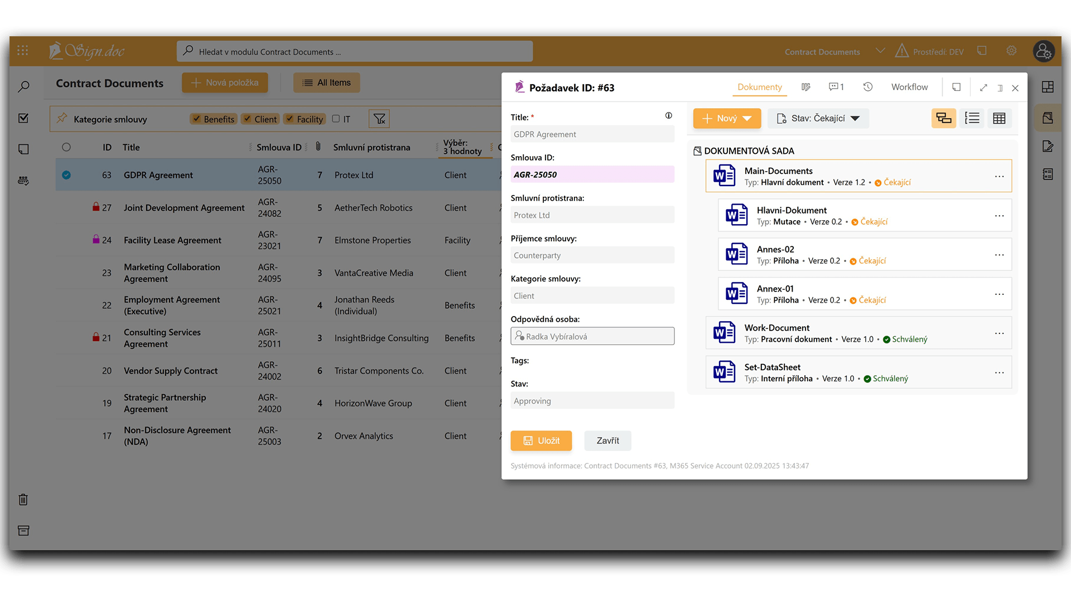Check the IT category filter

[x=336, y=119]
